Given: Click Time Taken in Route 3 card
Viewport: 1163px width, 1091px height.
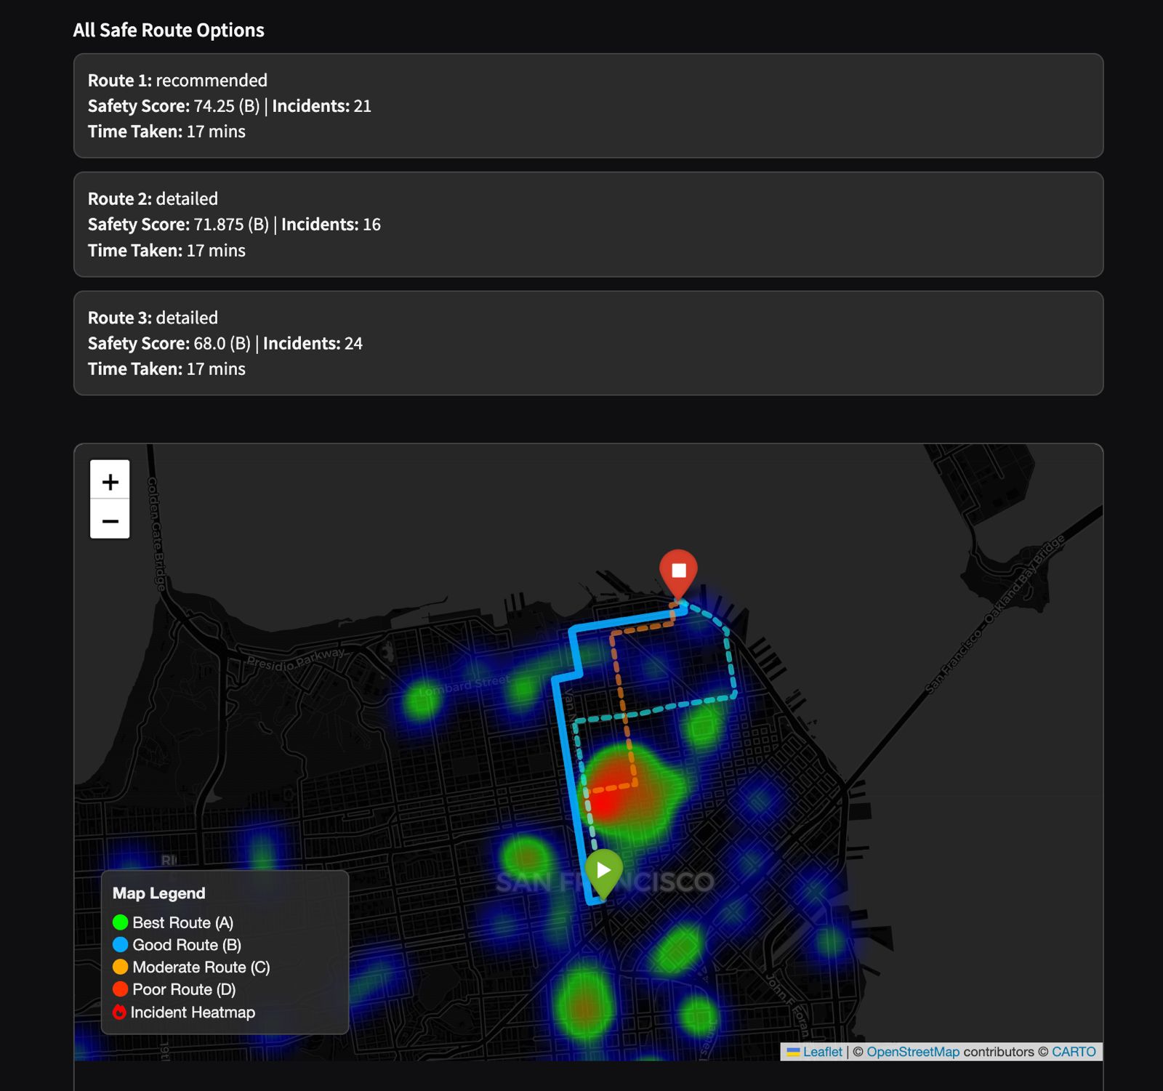Looking at the screenshot, I should [166, 369].
